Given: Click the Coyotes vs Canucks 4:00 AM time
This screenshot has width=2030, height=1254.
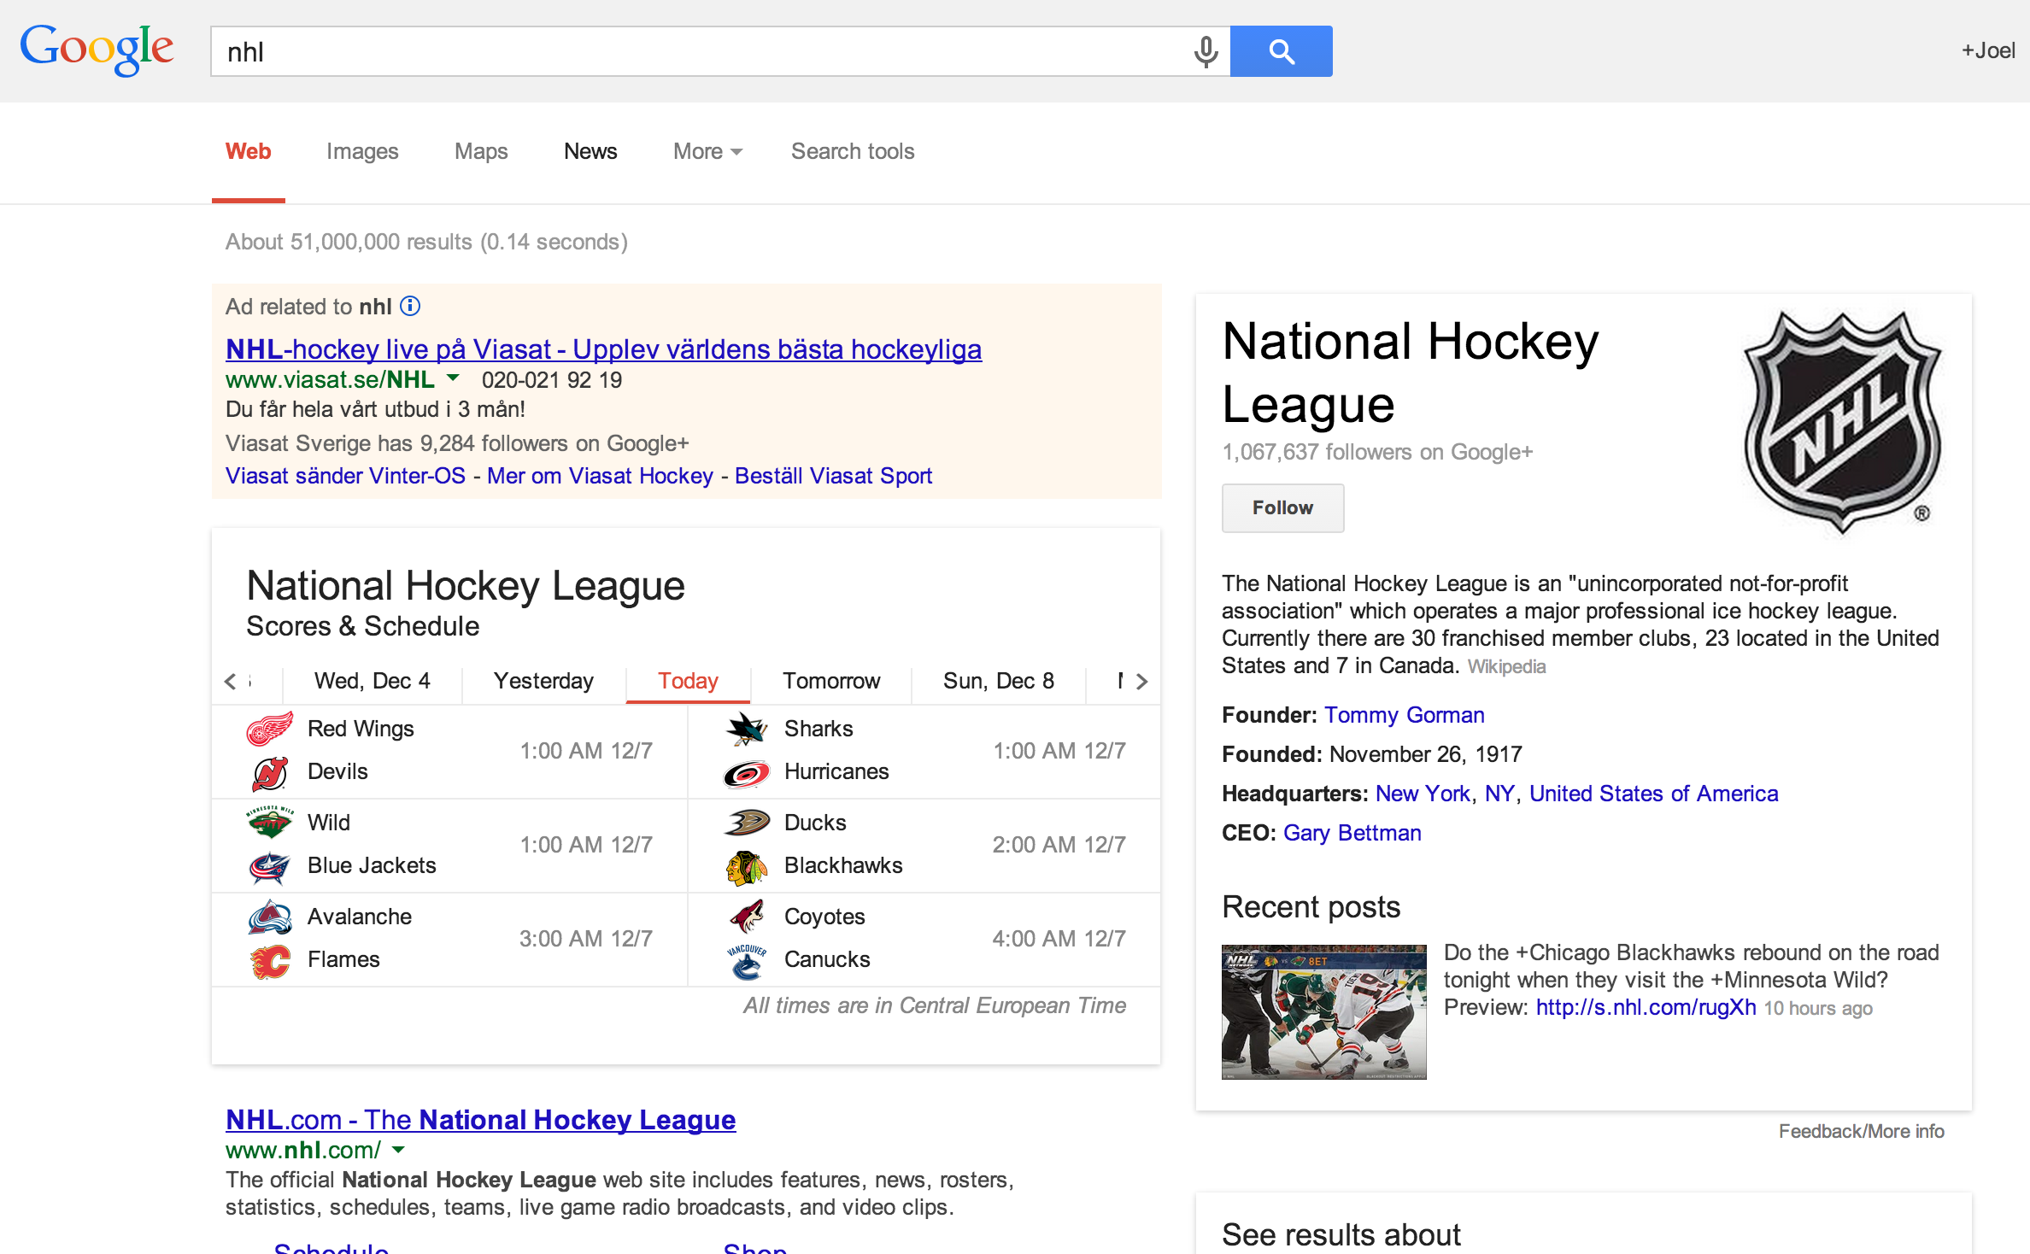Looking at the screenshot, I should (x=1059, y=939).
